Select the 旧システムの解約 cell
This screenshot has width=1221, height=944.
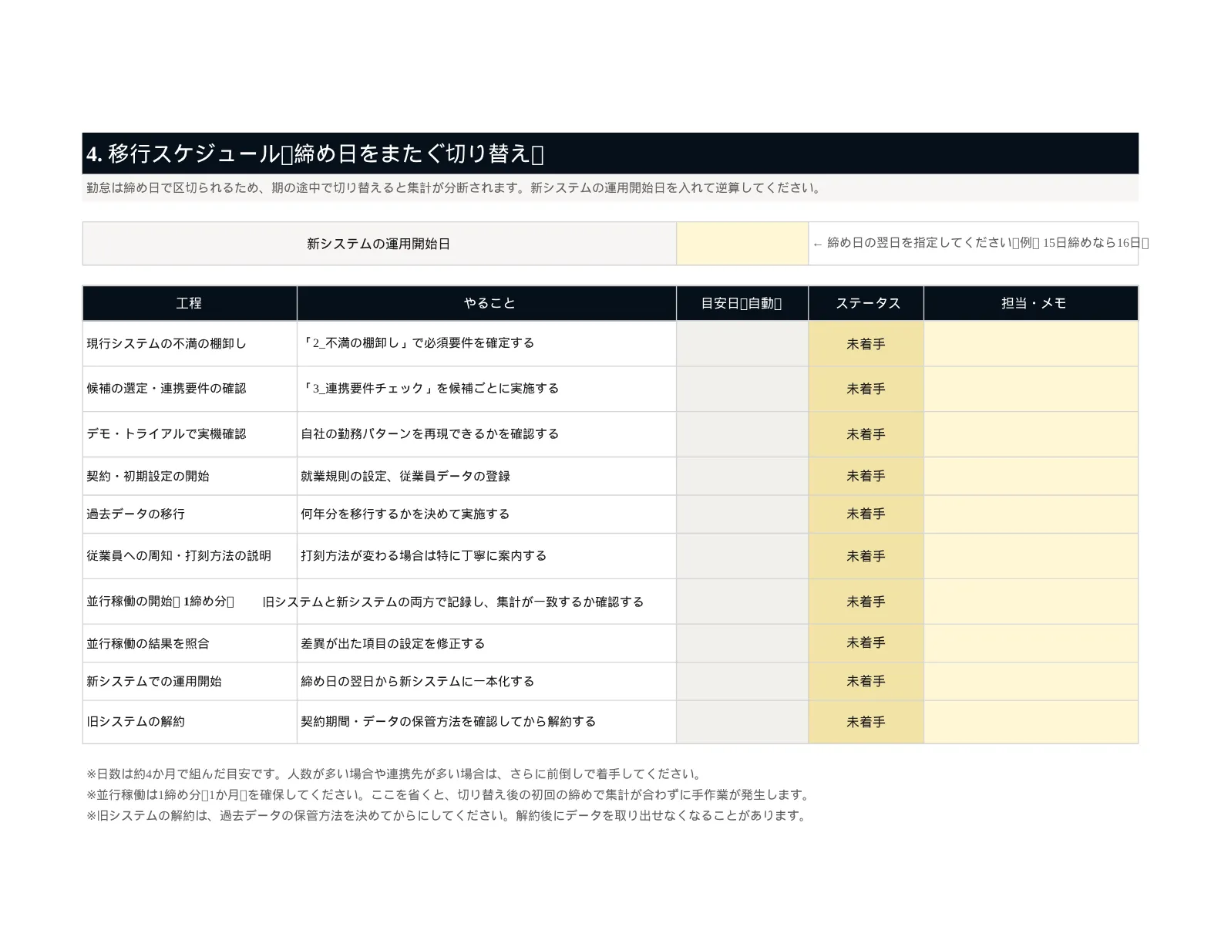click(190, 722)
